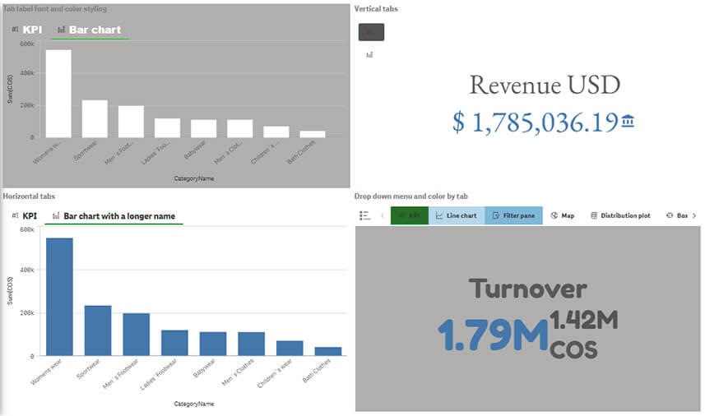This screenshot has height=416, width=705.
Task: Switch to the Line chart tab
Action: click(x=457, y=215)
